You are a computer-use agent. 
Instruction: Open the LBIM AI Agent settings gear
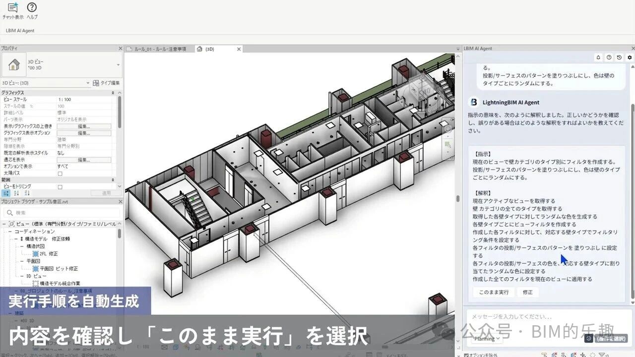pos(629,58)
